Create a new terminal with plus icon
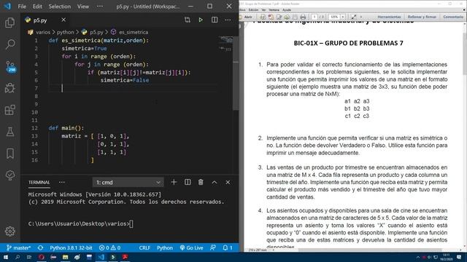The image size is (467, 262). [x=174, y=182]
